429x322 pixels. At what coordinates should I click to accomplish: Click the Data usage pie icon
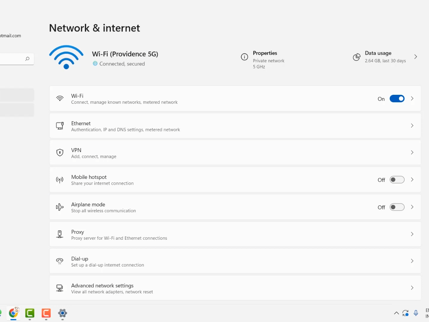click(x=356, y=57)
